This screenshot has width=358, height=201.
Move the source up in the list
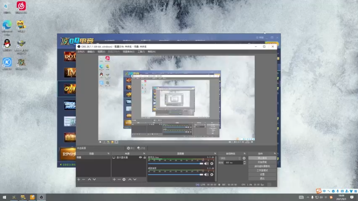130,180
